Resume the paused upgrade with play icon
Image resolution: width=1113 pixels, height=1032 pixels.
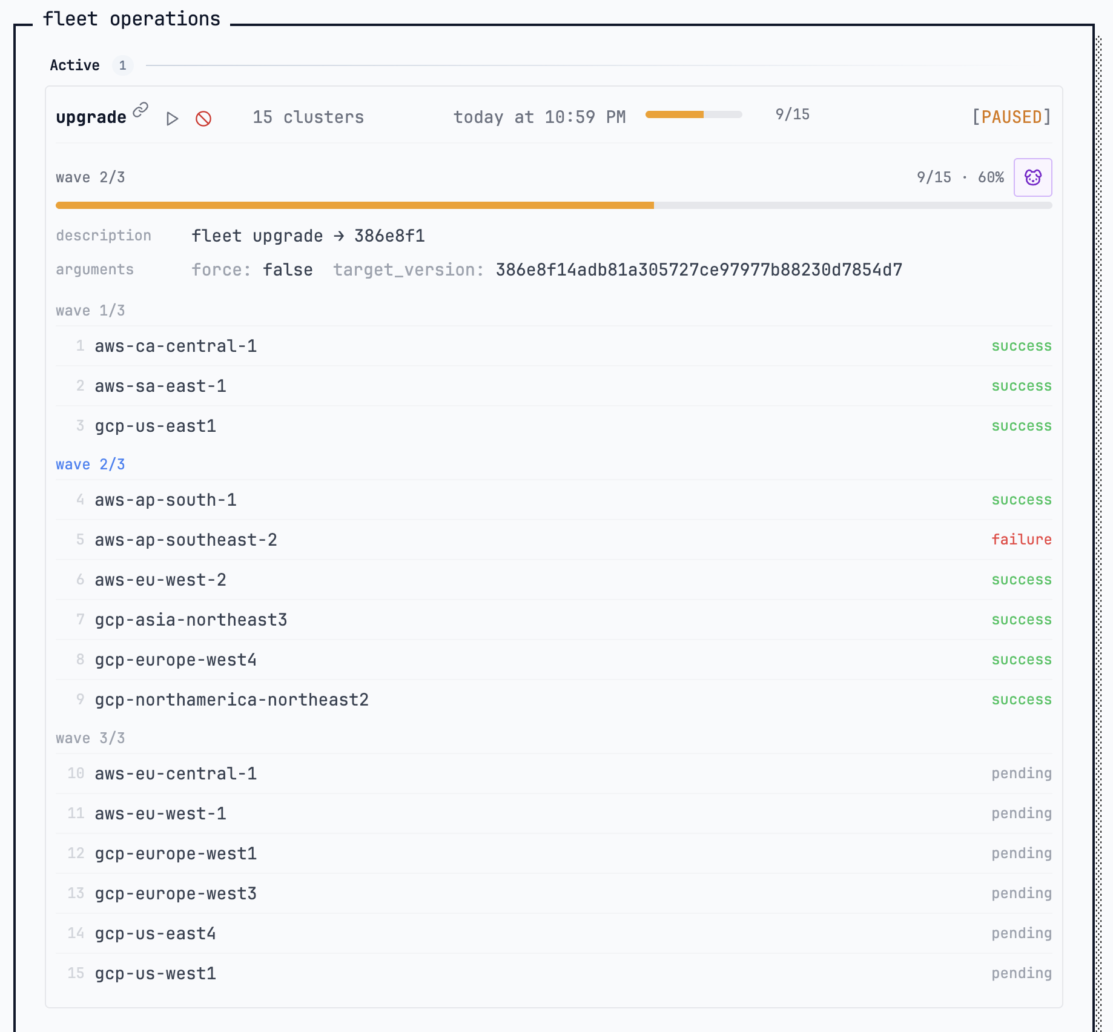(173, 119)
